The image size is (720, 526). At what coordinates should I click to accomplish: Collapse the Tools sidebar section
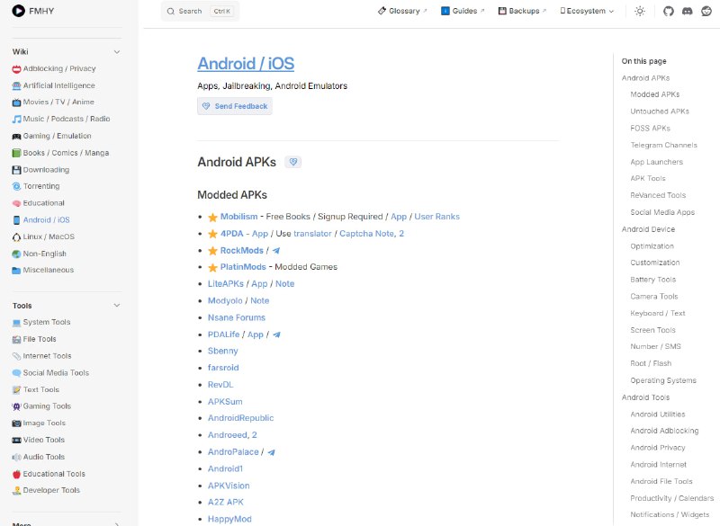coord(116,306)
